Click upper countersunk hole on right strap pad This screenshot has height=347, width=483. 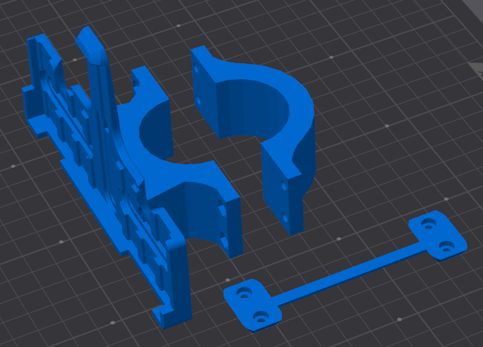click(x=429, y=223)
